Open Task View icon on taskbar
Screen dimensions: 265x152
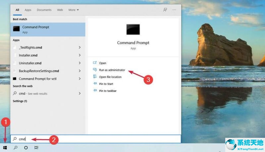[36, 148]
